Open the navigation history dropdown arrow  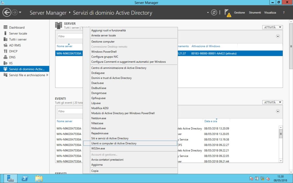coord(20,13)
